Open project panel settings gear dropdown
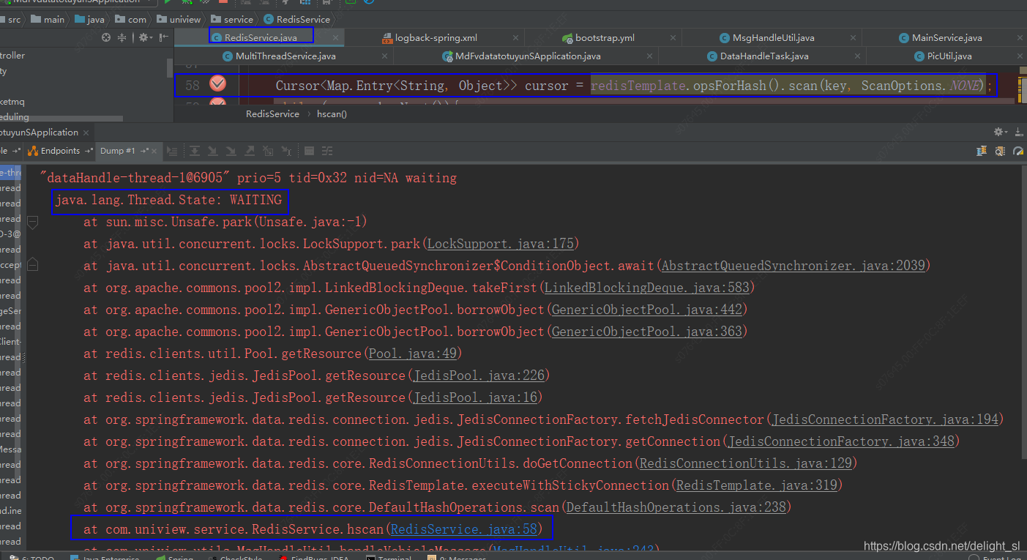The height and width of the screenshot is (560, 1027). point(144,37)
